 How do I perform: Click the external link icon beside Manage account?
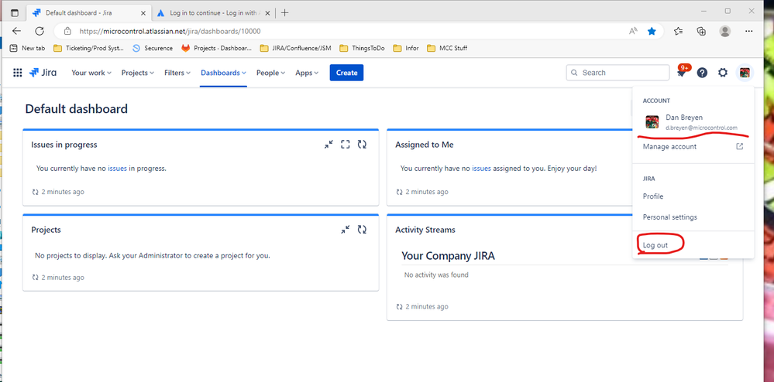tap(739, 146)
